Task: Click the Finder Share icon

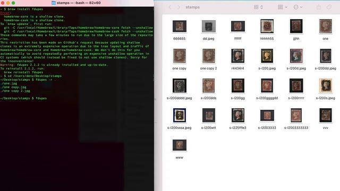Action: [319, 7]
